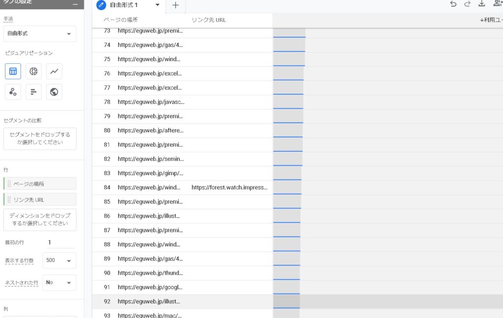Select the scatter plot visualization
Screen dimensions: 503x318
13,92
